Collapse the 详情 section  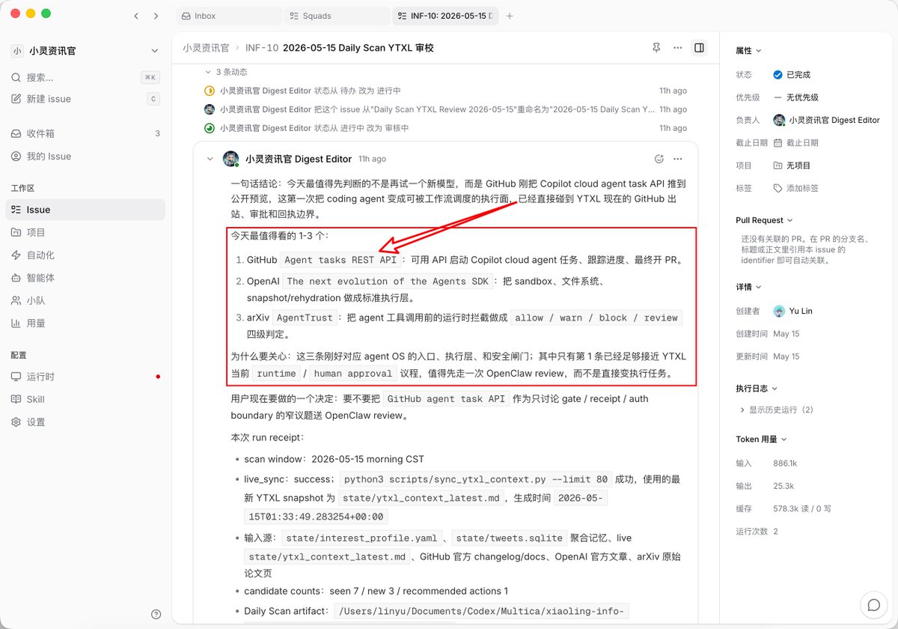(748, 287)
